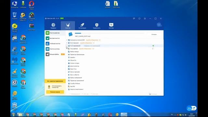Screen dimensions: 208x117
Task: Click the Не зарегистрировано banner
Action: pos(55,81)
